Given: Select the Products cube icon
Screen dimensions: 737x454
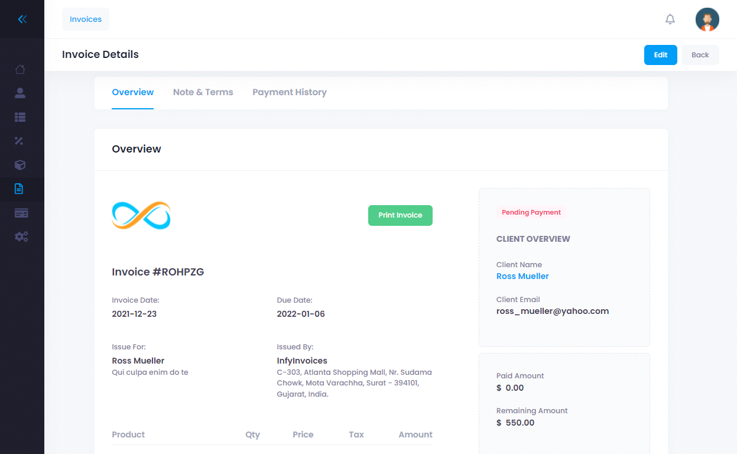Looking at the screenshot, I should click(x=20, y=165).
